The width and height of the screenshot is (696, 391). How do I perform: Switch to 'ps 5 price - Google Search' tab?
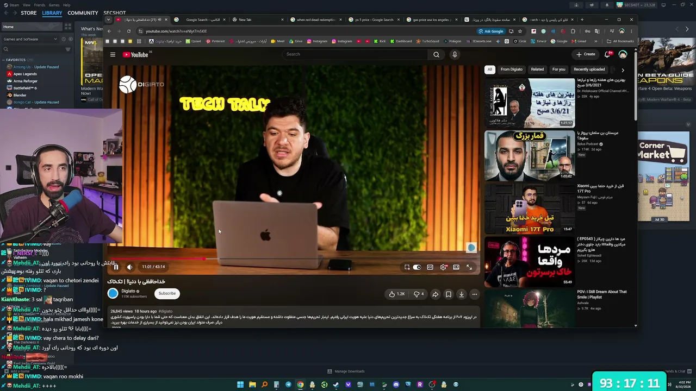(x=374, y=20)
